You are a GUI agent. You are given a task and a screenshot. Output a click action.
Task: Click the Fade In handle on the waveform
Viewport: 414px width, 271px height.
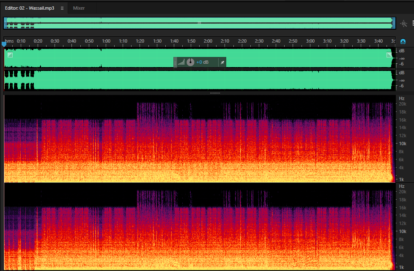pos(10,55)
